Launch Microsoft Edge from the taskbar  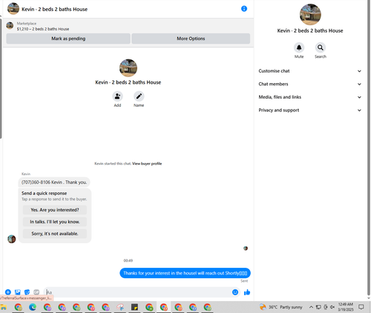pos(33,307)
